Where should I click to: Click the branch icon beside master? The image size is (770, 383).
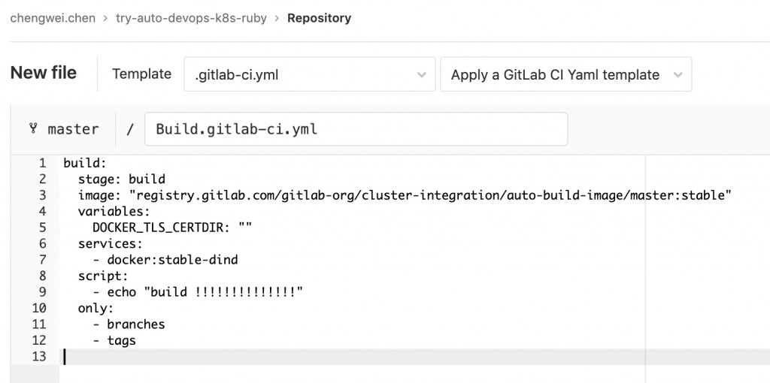click(33, 129)
